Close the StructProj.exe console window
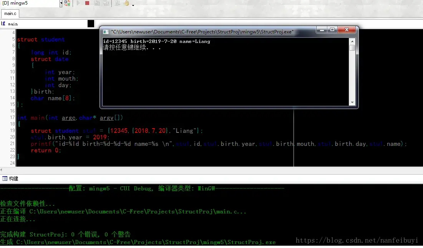Viewport: 423px width, 248px height. point(347,30)
